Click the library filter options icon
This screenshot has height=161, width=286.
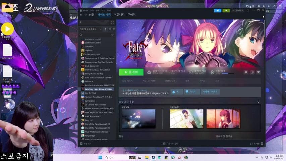pyautogui.click(x=112, y=35)
